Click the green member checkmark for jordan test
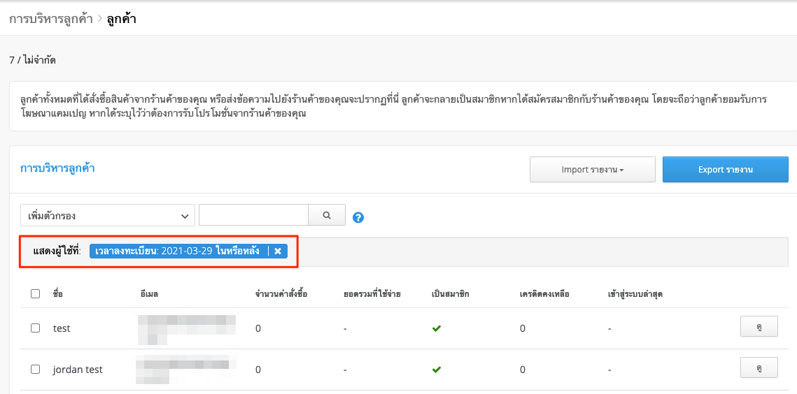The width and height of the screenshot is (797, 394). pos(436,370)
